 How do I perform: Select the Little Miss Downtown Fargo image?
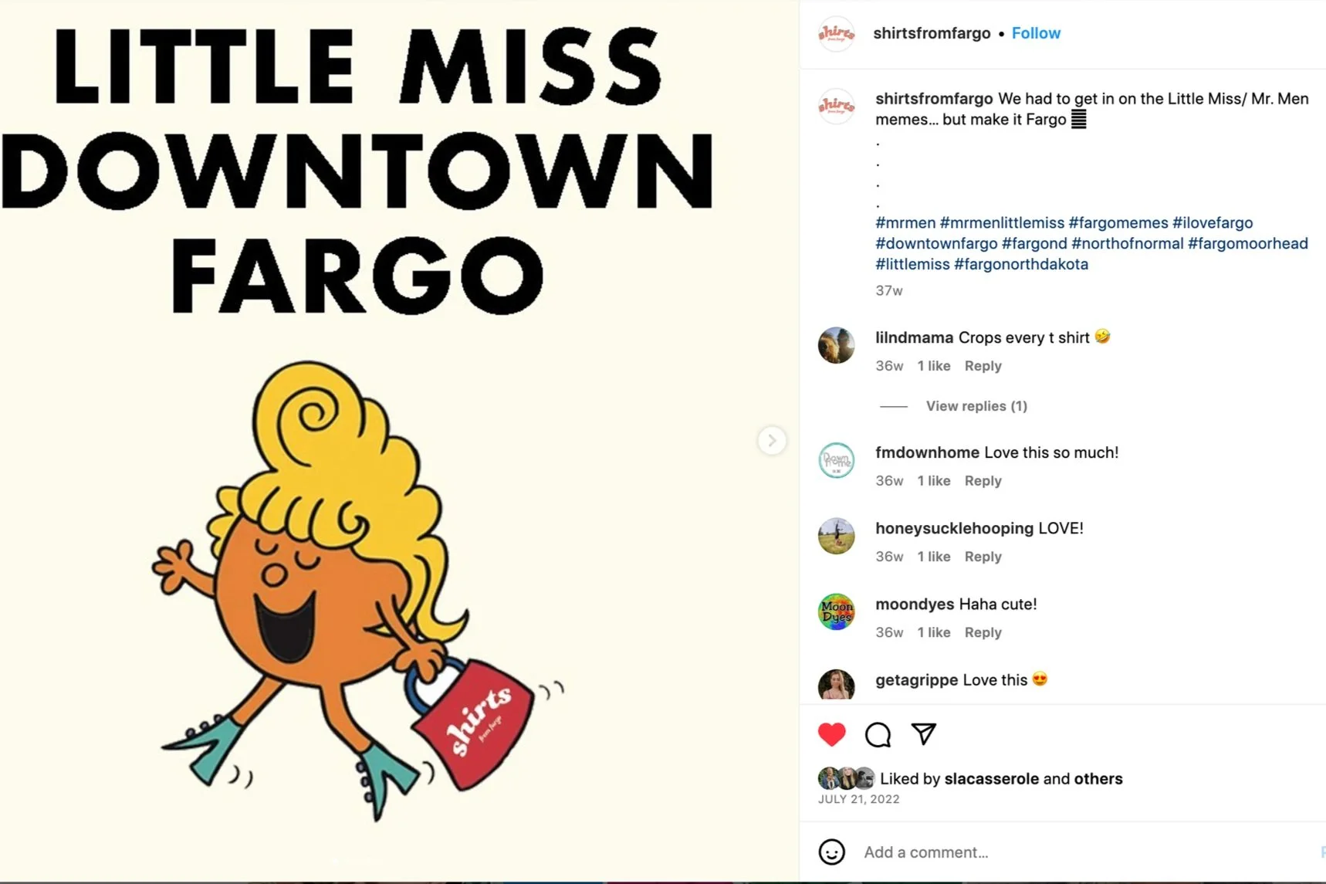[399, 441]
